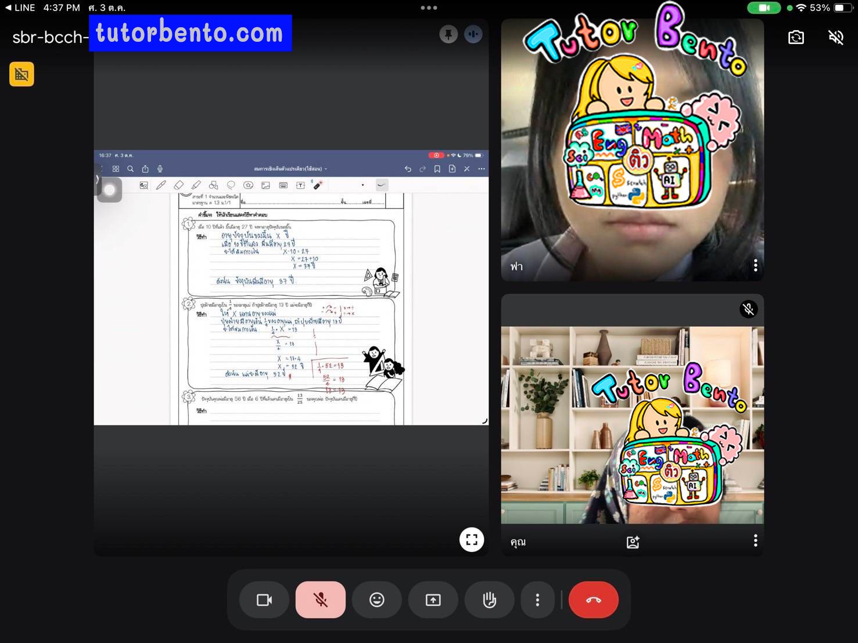Image resolution: width=858 pixels, height=643 pixels.
Task: Apply visual effects to your video tile
Action: tap(633, 542)
